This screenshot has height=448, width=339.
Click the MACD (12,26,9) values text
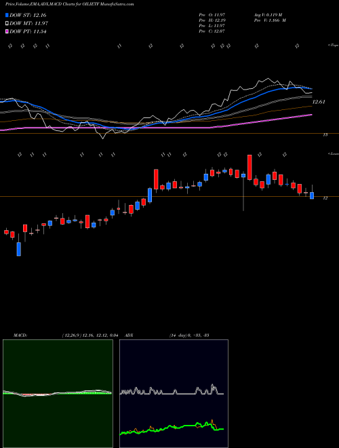click(90, 335)
